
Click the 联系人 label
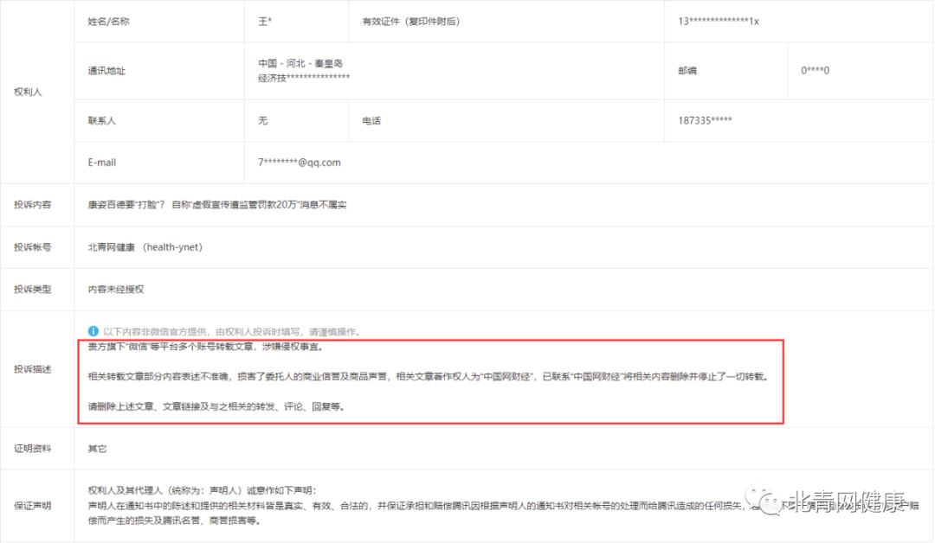click(102, 121)
